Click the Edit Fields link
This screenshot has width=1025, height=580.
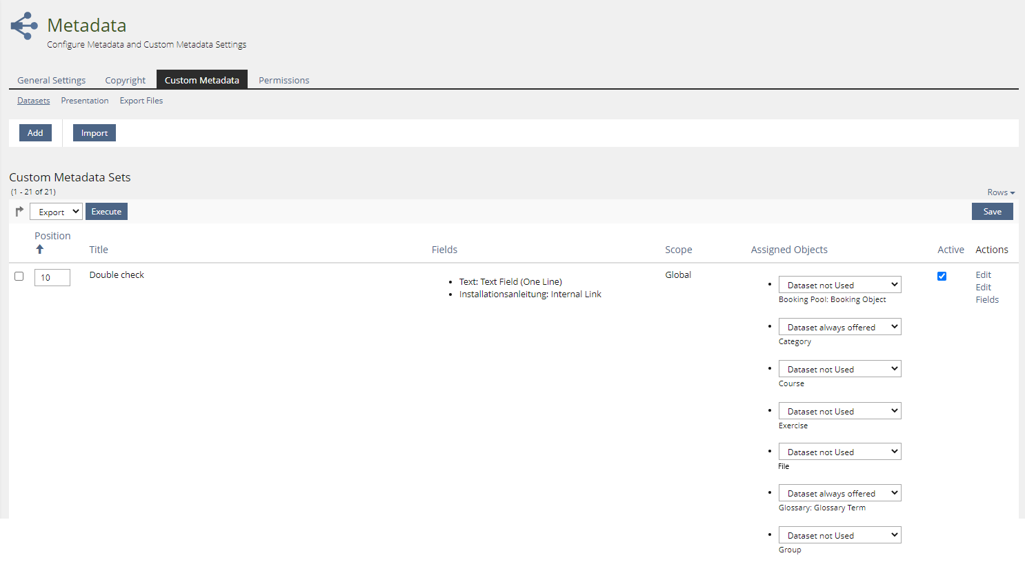(x=986, y=294)
